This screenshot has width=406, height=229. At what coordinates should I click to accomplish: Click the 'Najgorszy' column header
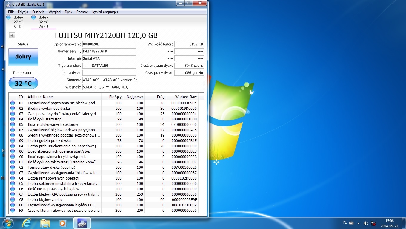(x=134, y=97)
